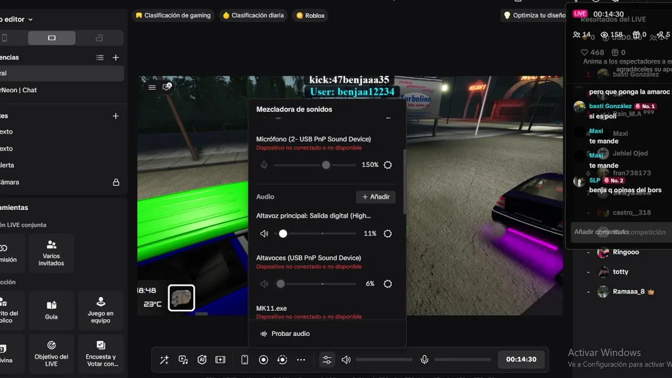The width and height of the screenshot is (672, 378).
Task: Mute the microphone icon in bottom toolbar
Action: pyautogui.click(x=424, y=360)
